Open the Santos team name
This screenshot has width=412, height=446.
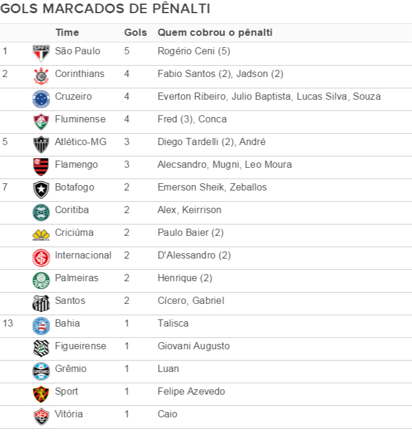pyautogui.click(x=70, y=300)
